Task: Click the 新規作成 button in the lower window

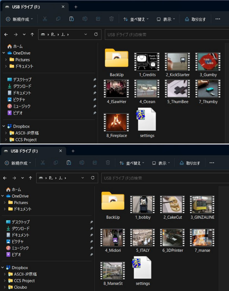Action: 19,163
